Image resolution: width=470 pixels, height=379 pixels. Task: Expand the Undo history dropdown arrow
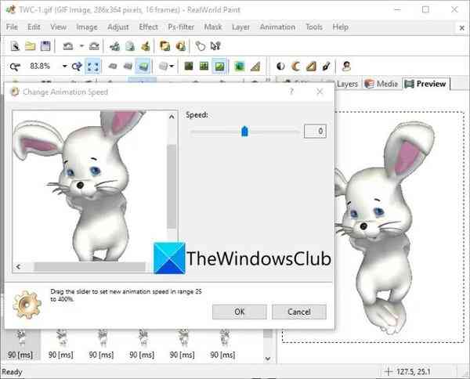(81, 47)
